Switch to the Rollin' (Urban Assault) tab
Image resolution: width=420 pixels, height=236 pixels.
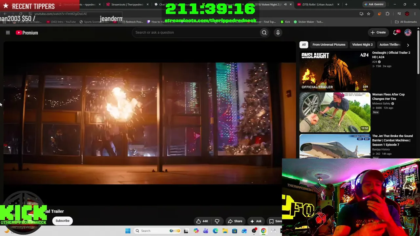tap(317, 5)
